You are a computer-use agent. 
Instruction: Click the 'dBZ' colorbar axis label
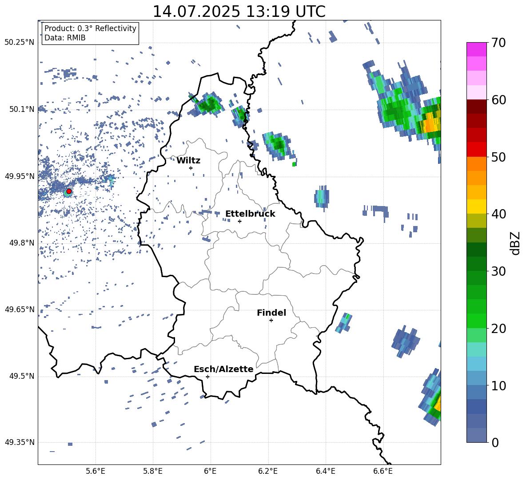coord(516,243)
